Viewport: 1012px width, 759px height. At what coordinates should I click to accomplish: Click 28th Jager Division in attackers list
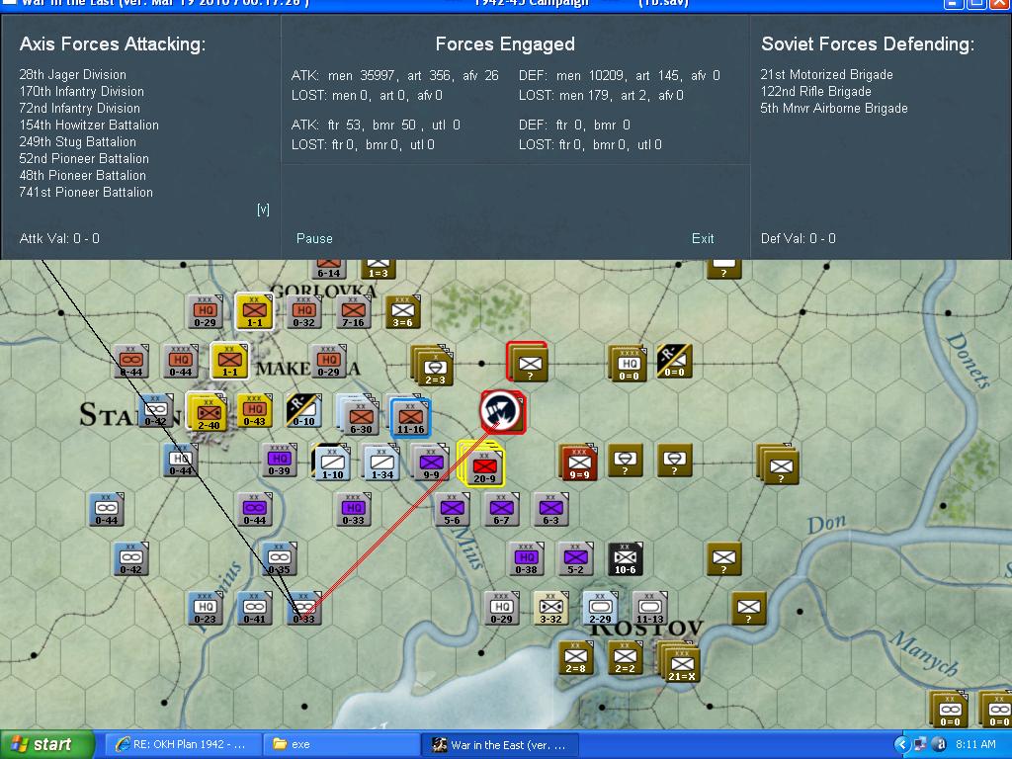73,75
